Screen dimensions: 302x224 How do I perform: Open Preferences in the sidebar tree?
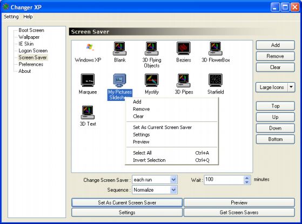pos(31,64)
